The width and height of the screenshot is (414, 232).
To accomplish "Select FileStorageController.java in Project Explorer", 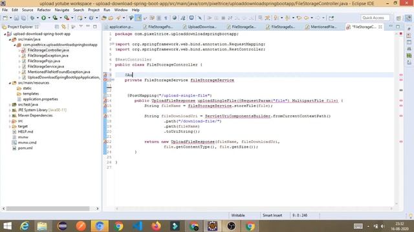I will 48,50.
